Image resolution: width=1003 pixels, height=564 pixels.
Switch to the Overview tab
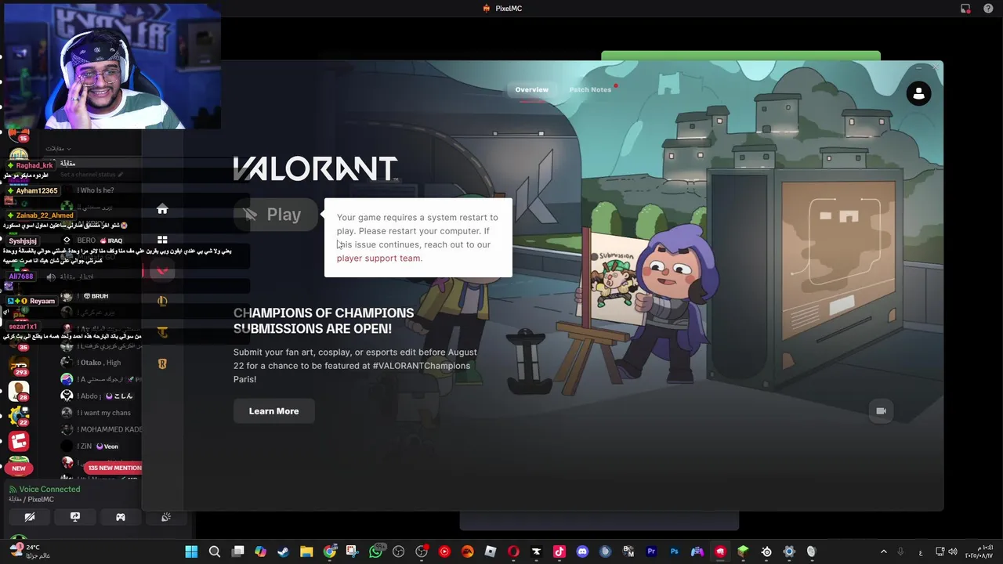pyautogui.click(x=532, y=89)
